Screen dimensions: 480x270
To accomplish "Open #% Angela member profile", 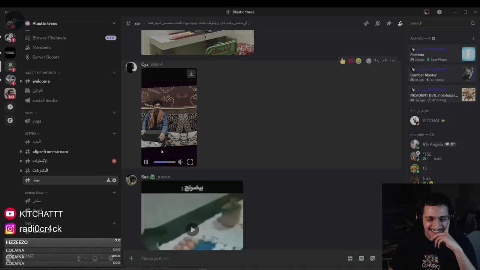I will 442,144.
